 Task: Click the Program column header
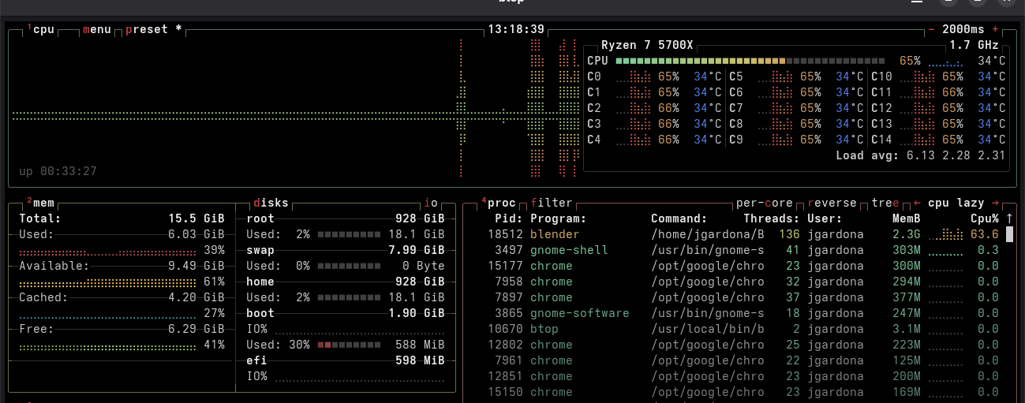(x=559, y=218)
